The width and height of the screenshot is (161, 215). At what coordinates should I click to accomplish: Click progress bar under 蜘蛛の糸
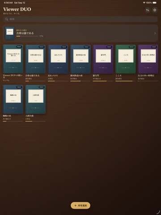[13, 121]
